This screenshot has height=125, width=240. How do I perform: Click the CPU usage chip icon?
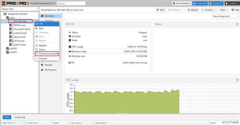point(70,47)
